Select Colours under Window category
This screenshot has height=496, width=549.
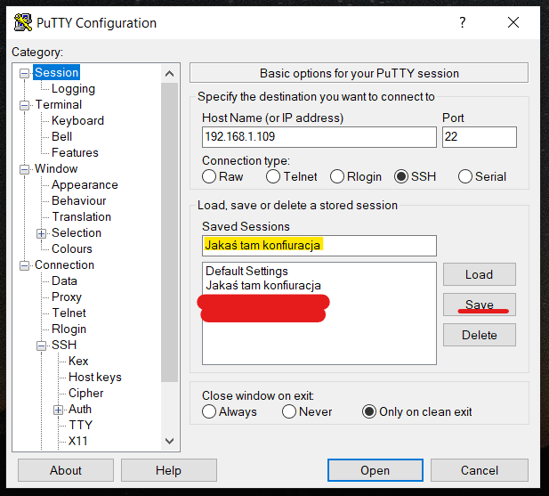pos(72,249)
